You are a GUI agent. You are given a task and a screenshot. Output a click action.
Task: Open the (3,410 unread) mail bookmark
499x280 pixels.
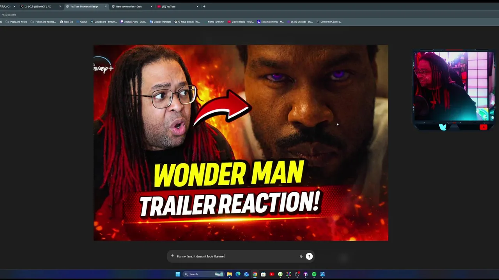pos(300,22)
